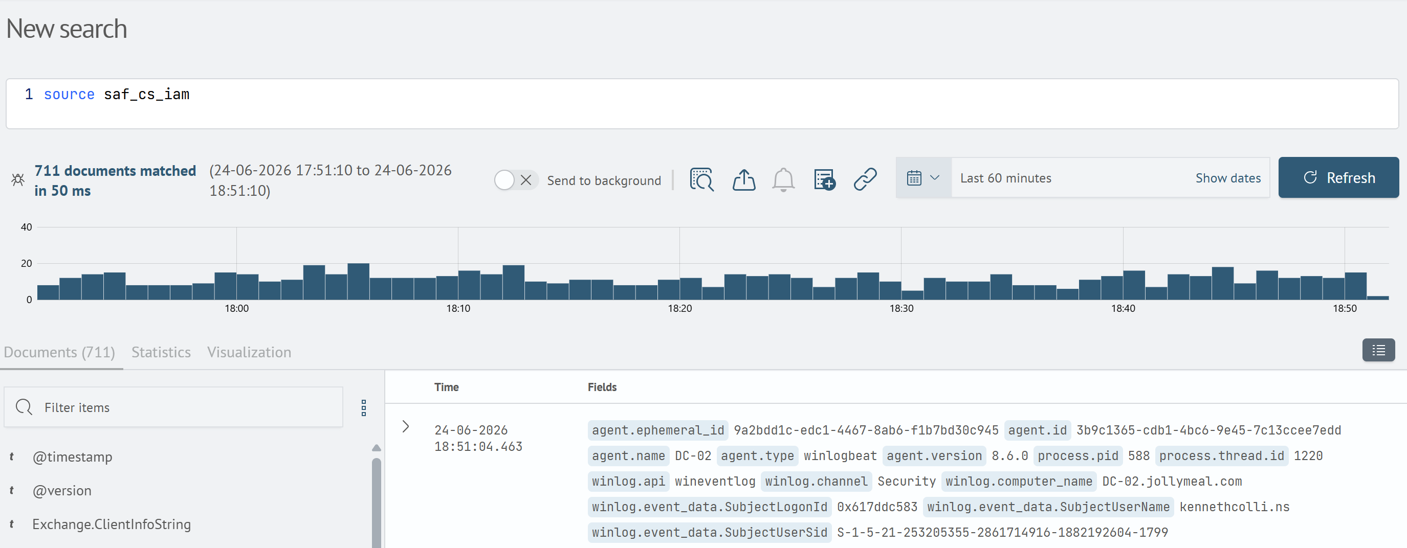
Task: Click the winlog.event_data.SubjectUserSid tag
Action: [x=709, y=533]
